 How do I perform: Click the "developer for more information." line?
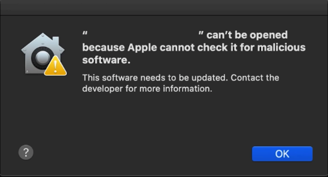pyautogui.click(x=147, y=89)
